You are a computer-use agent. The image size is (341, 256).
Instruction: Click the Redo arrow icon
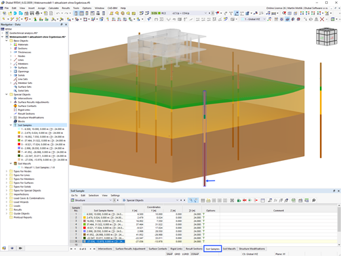click(x=67, y=13)
